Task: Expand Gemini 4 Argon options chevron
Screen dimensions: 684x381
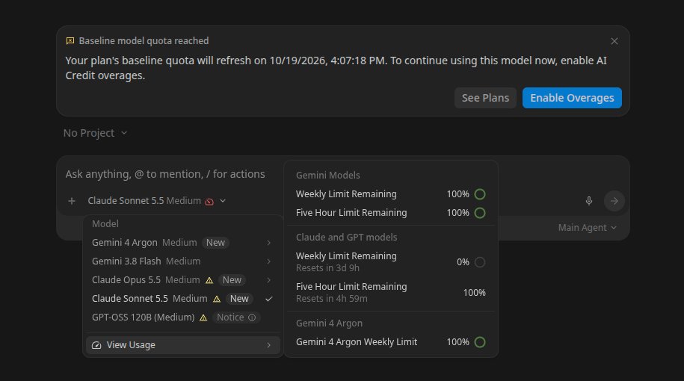Action: pos(268,243)
